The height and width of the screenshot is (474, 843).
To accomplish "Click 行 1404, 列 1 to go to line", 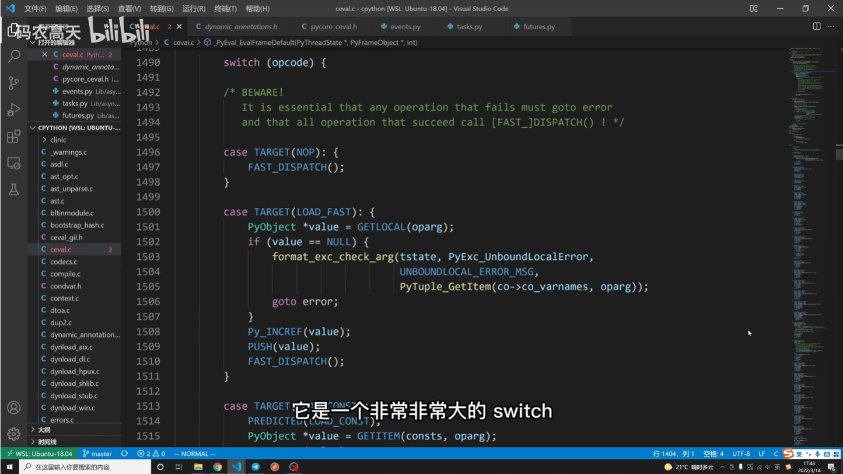I will coord(673,454).
